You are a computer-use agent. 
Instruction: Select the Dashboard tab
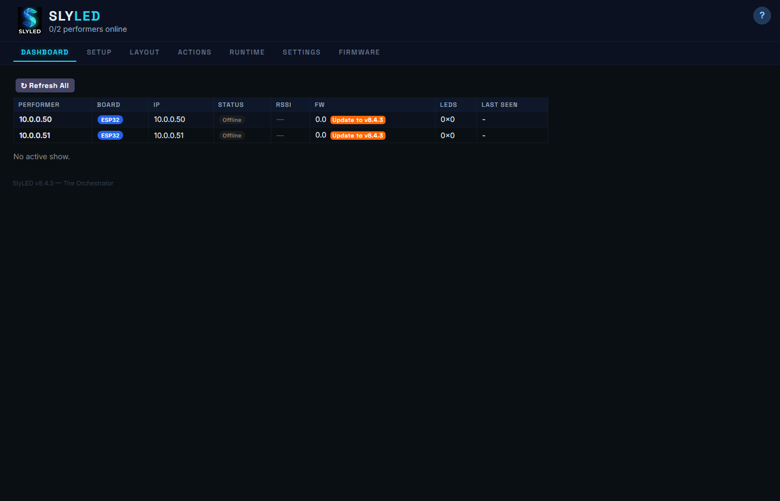pyautogui.click(x=45, y=52)
